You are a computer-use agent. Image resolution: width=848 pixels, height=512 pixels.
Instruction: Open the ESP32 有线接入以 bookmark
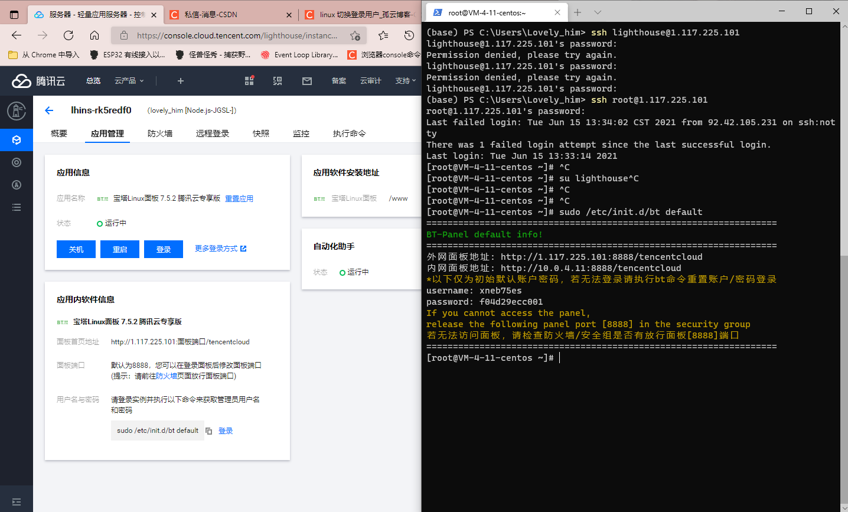[x=128, y=55]
